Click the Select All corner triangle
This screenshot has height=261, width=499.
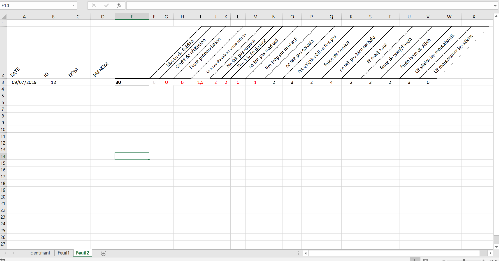4,17
